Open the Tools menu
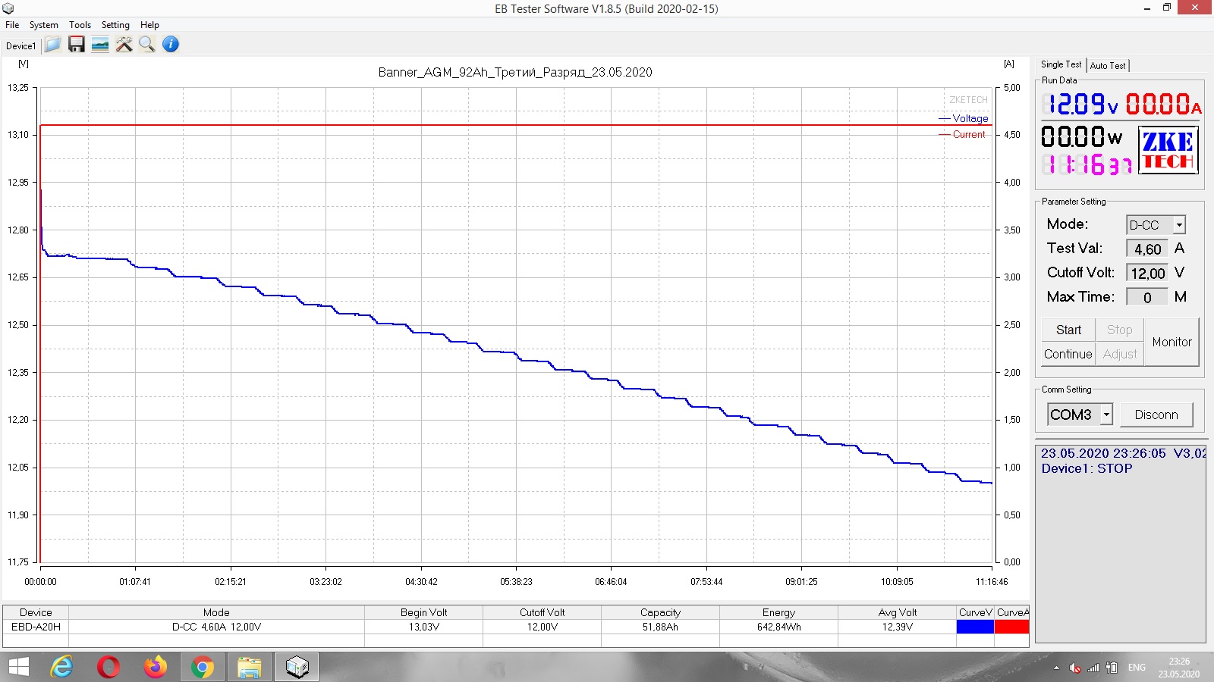Screen dimensions: 1214x682 pyautogui.click(x=80, y=25)
